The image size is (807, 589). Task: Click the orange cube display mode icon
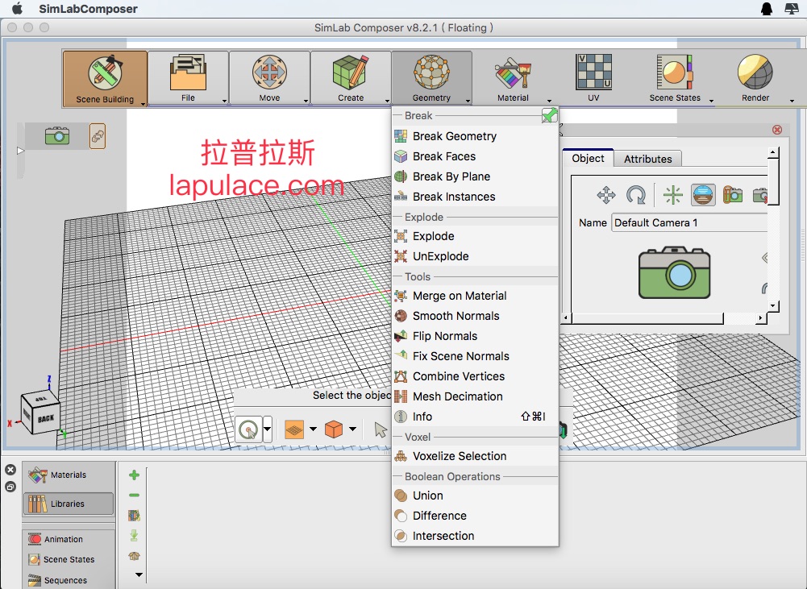coord(334,429)
